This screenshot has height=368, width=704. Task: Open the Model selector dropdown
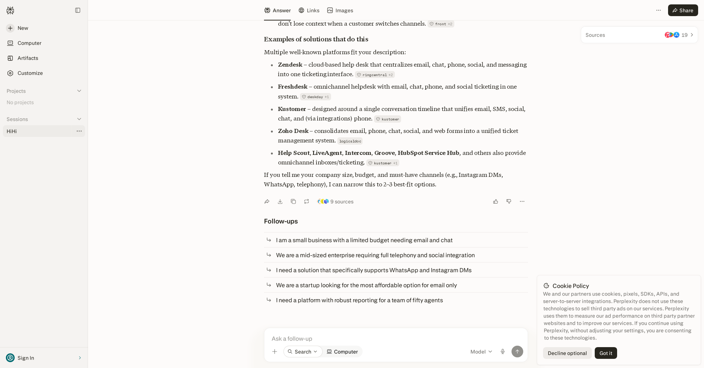pos(481,352)
